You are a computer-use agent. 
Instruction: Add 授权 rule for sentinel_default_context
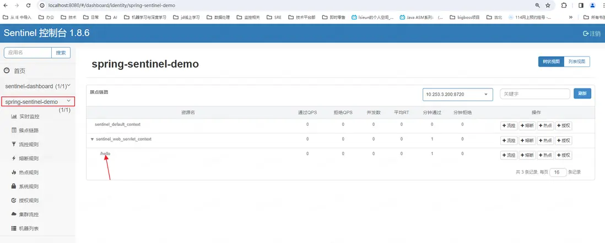coord(564,126)
